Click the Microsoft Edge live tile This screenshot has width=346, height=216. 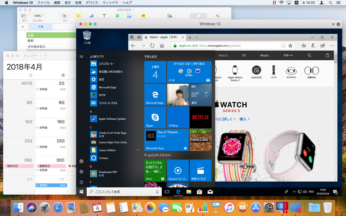[x=155, y=95]
